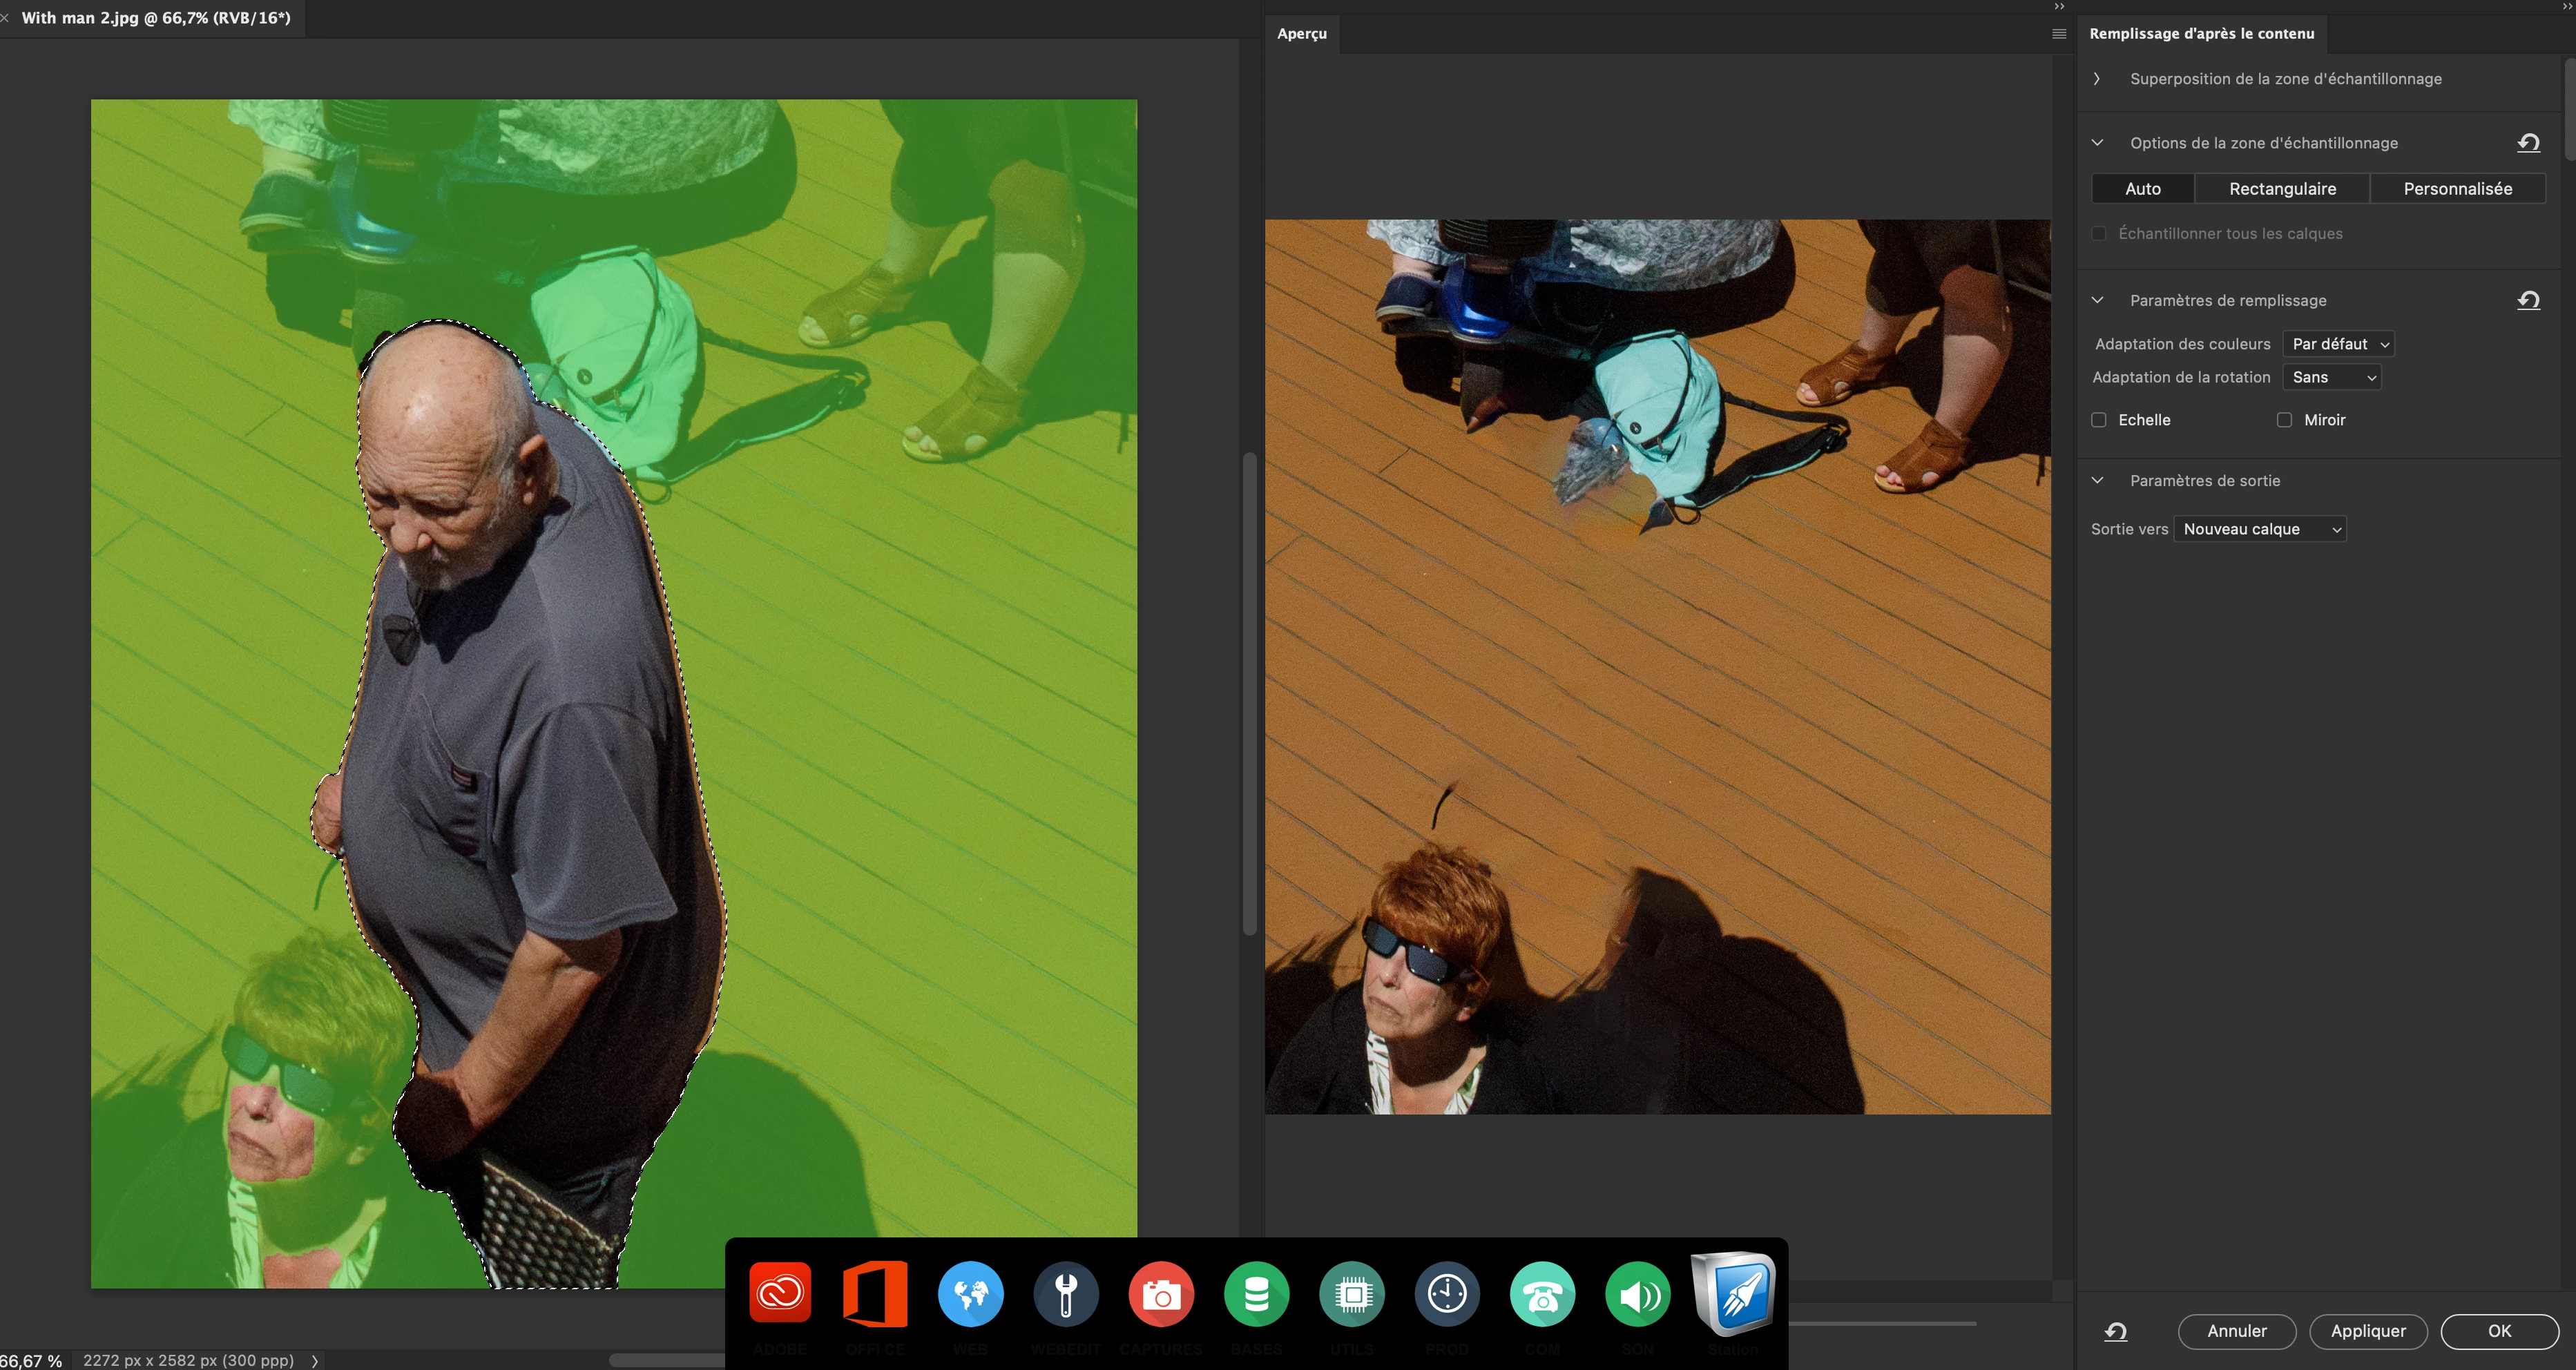
Task: Click the Annuler button
Action: [2237, 1331]
